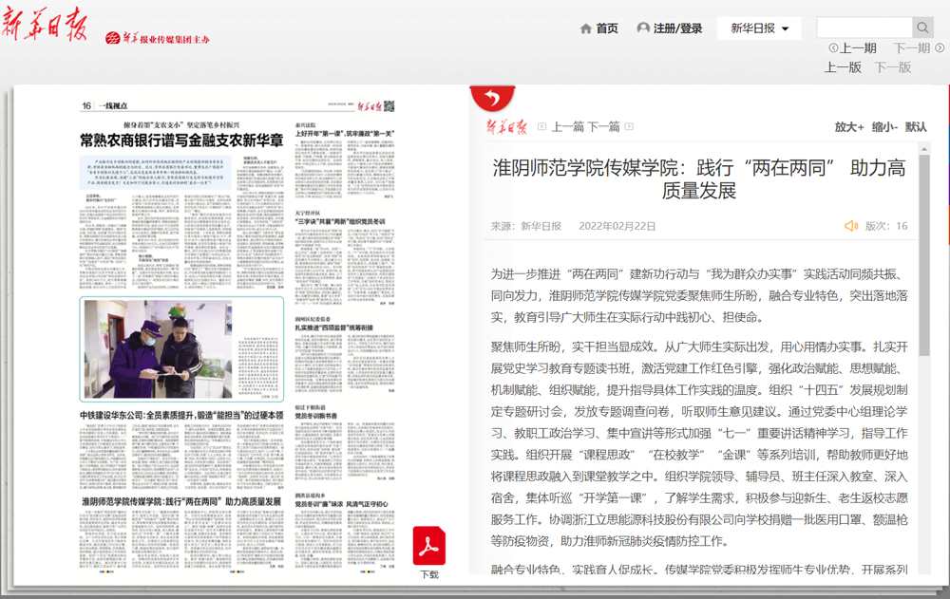Focus the search input field at the top
This screenshot has height=599, width=950.
864,28
